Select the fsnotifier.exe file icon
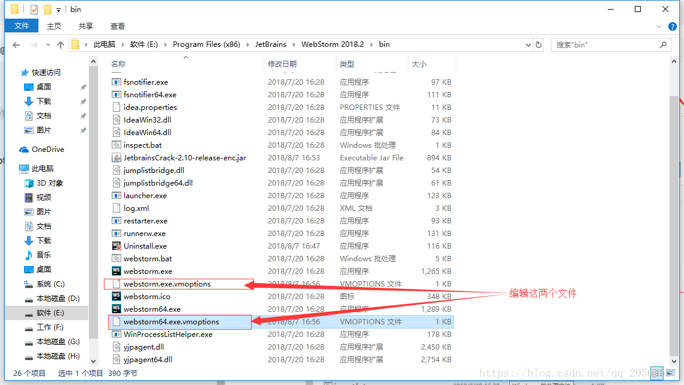The width and height of the screenshot is (684, 385). [116, 82]
